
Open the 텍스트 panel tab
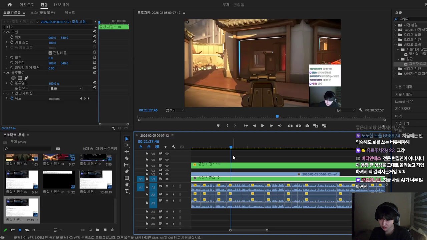point(70,13)
